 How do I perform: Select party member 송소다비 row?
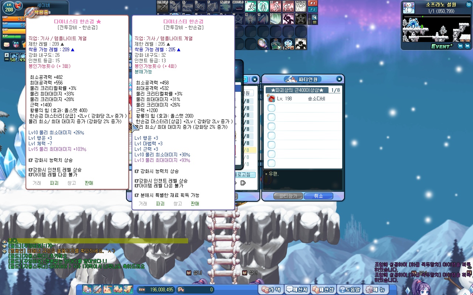(x=303, y=99)
